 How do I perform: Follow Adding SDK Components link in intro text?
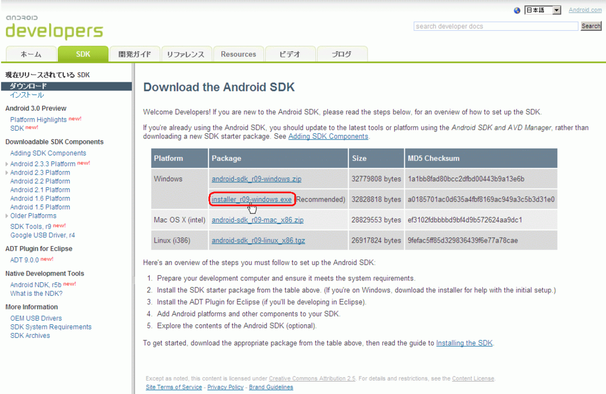tap(328, 136)
